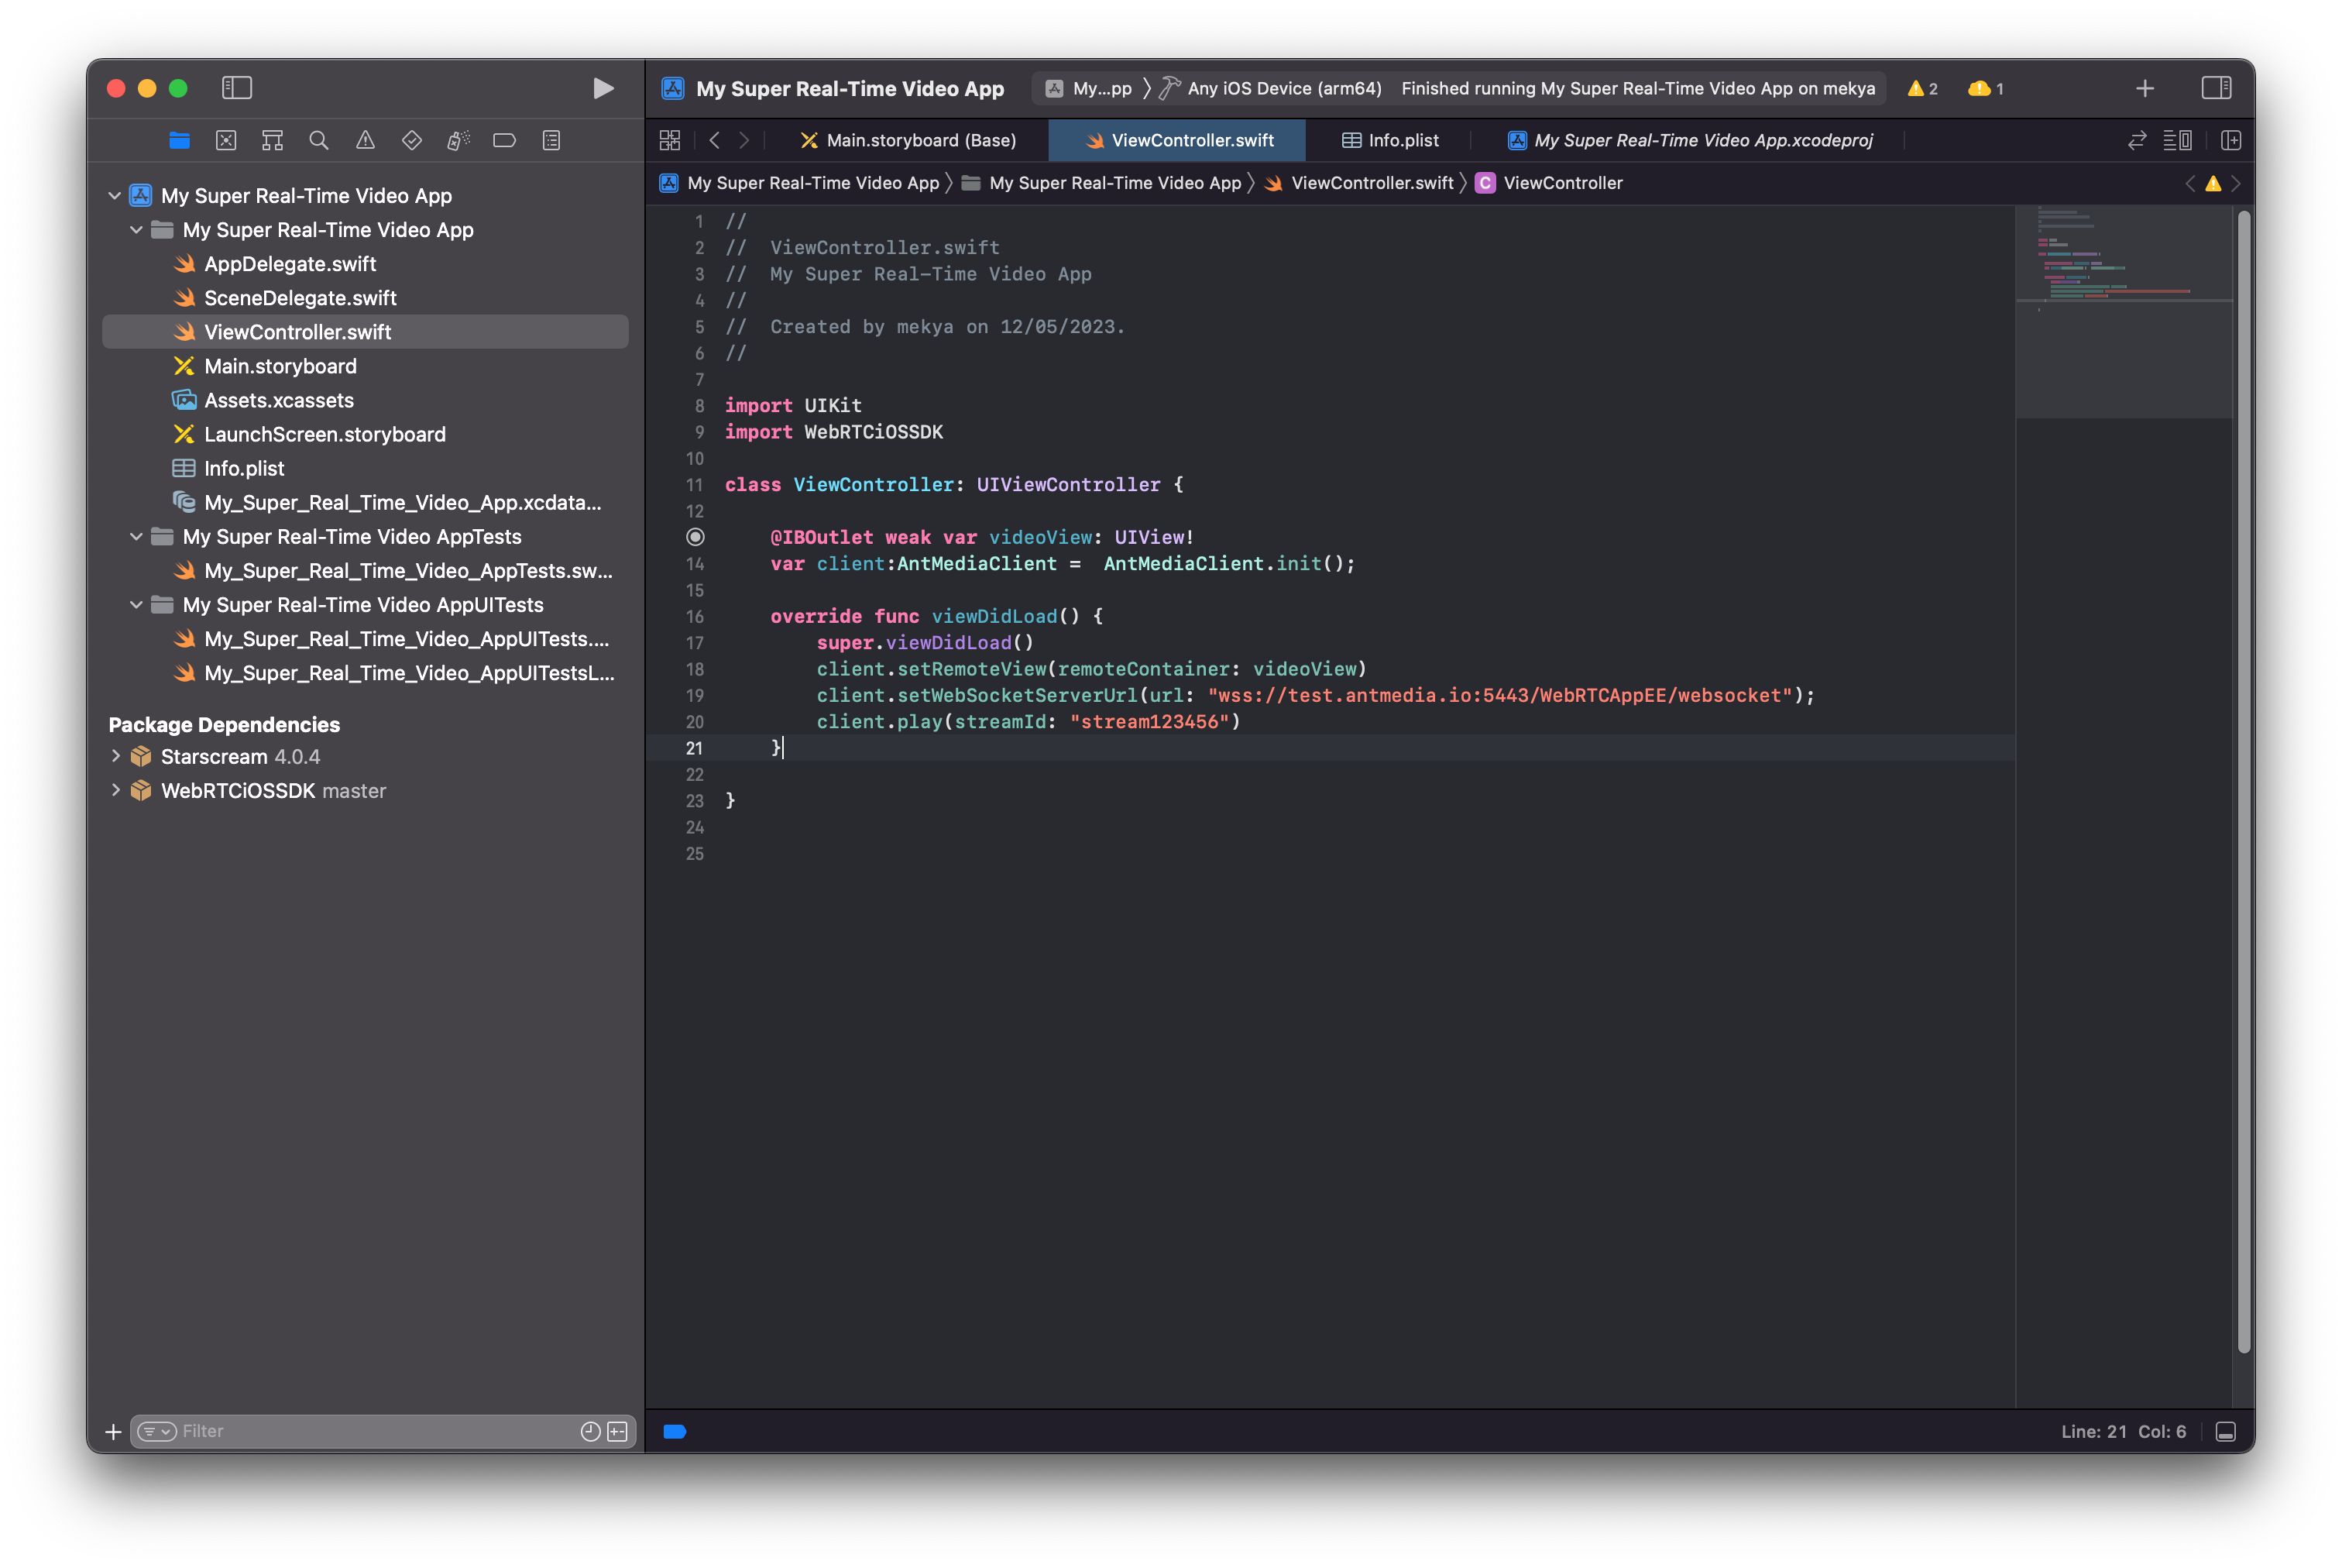This screenshot has width=2342, height=1568.
Task: Jump to previous issue arrow
Action: click(2190, 184)
